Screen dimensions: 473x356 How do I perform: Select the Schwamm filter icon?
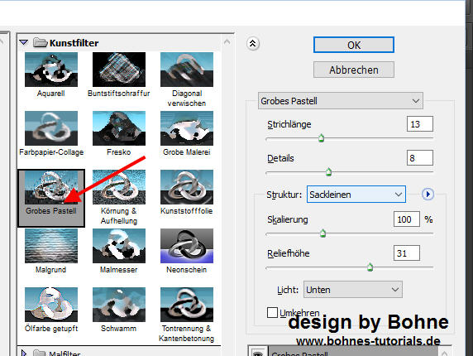[119, 305]
